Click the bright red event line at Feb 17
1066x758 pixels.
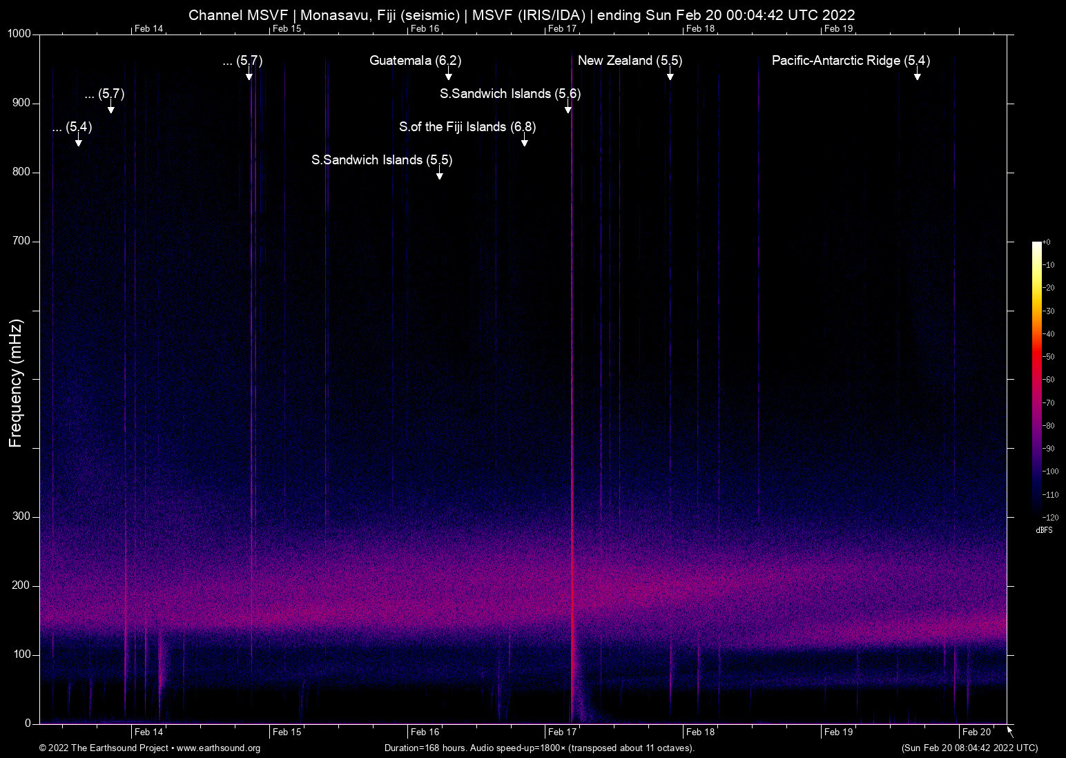(572, 414)
